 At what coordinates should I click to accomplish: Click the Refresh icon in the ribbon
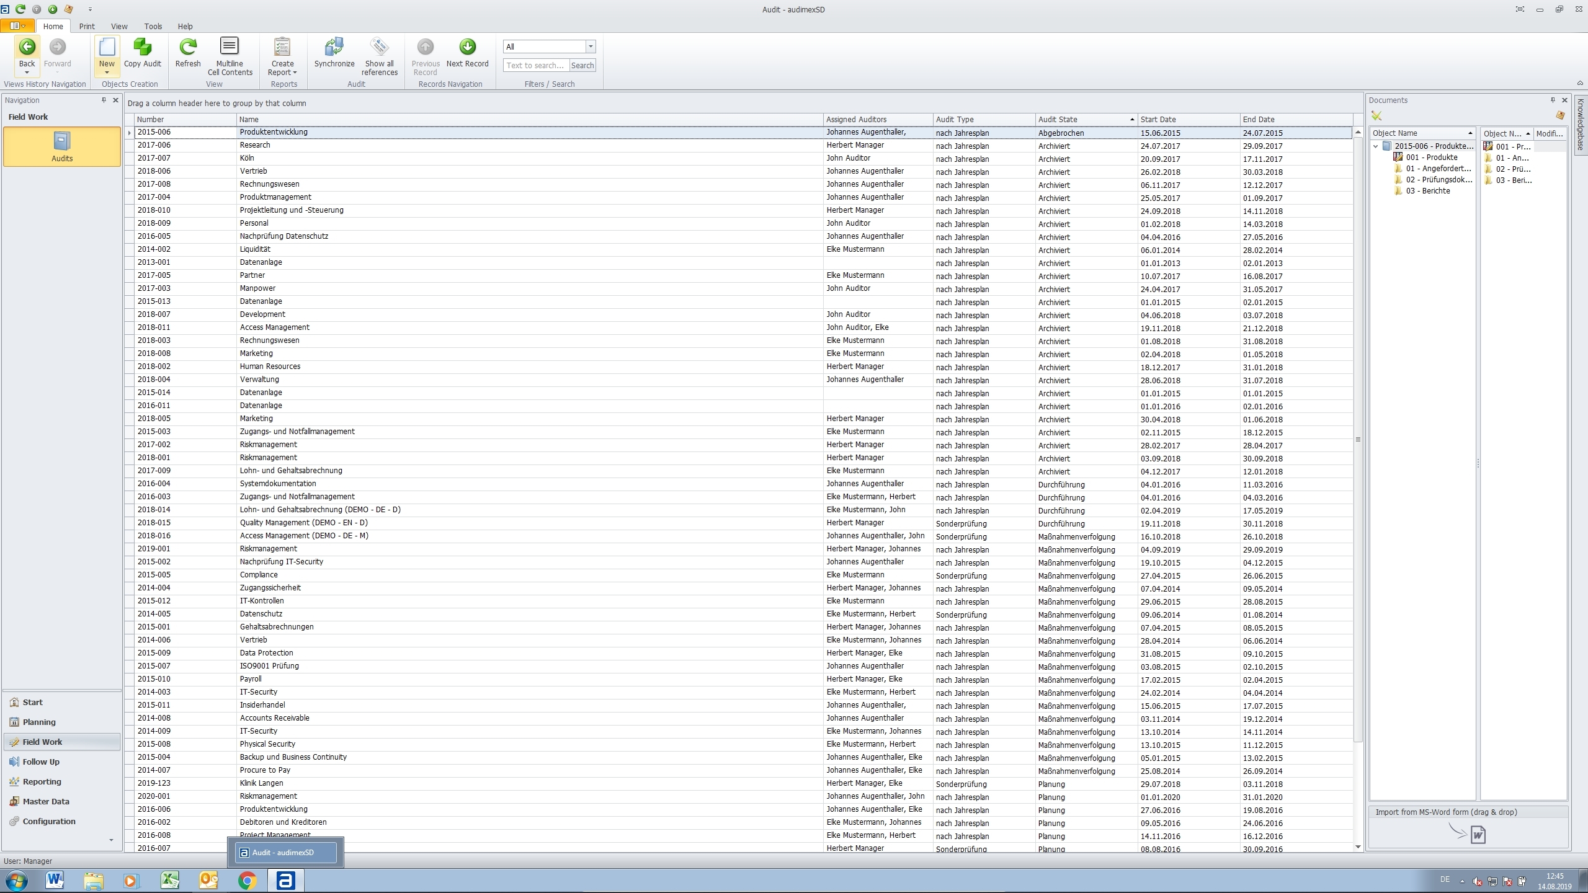(x=188, y=48)
